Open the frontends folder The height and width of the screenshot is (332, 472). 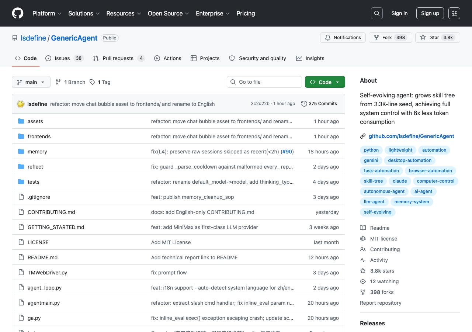[39, 136]
